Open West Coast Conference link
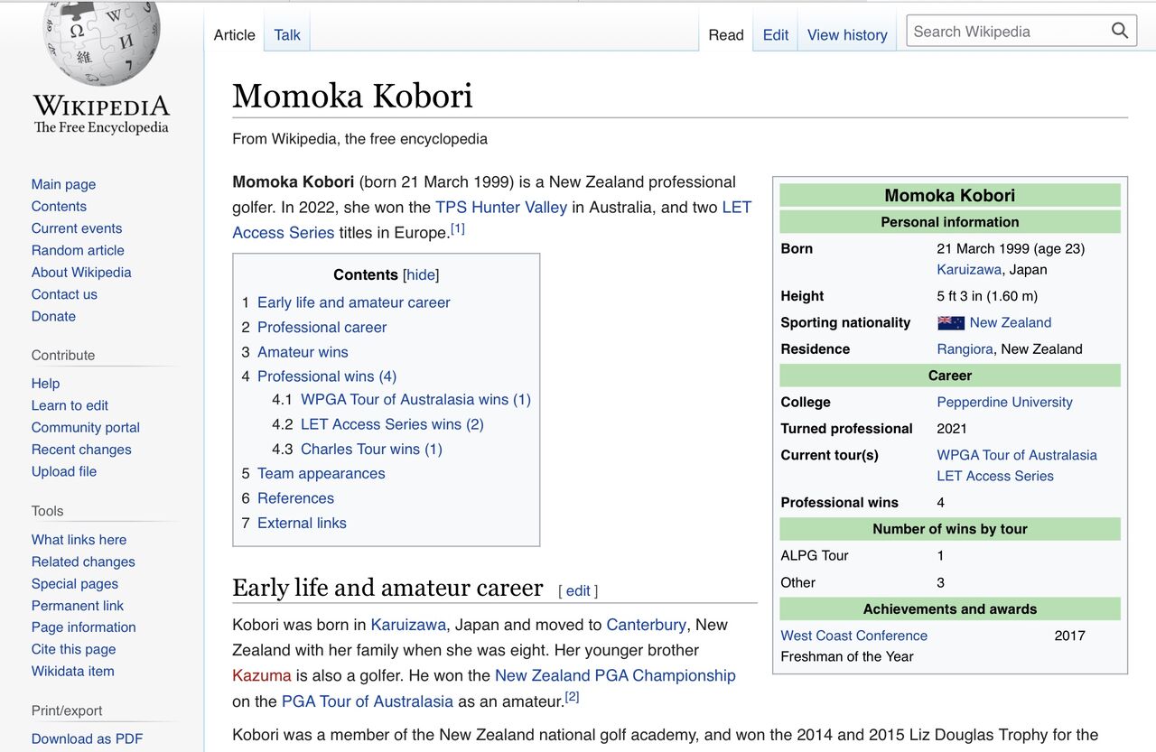Image resolution: width=1156 pixels, height=752 pixels. point(854,636)
